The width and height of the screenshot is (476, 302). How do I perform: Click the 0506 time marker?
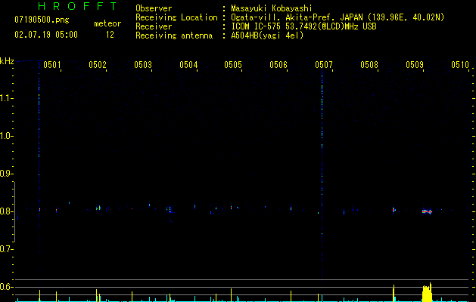point(278,65)
